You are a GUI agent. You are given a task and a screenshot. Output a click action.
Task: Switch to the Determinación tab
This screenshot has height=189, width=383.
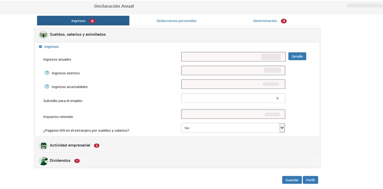265,21
